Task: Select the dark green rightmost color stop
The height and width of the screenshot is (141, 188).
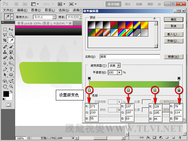Action: click(179, 90)
